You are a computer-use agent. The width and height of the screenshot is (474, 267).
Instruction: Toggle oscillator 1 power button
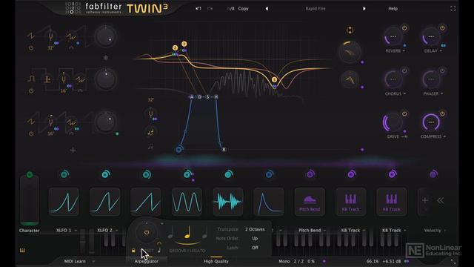pos(31,48)
